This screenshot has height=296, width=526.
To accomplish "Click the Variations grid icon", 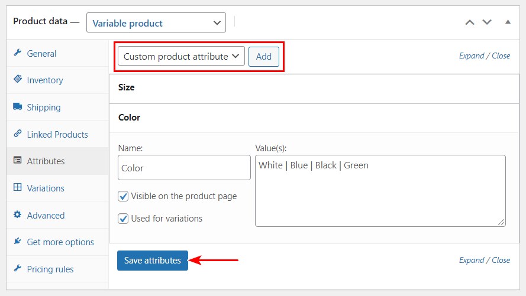I will 17,187.
